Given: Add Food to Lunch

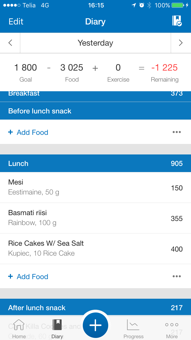Looking at the screenshot, I should [29, 277].
